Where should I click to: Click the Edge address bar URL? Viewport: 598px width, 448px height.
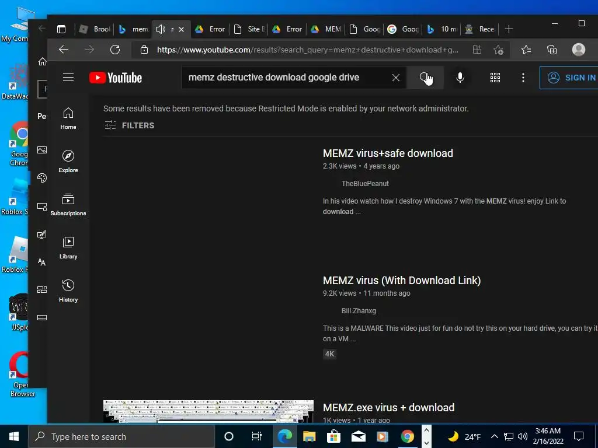click(307, 50)
